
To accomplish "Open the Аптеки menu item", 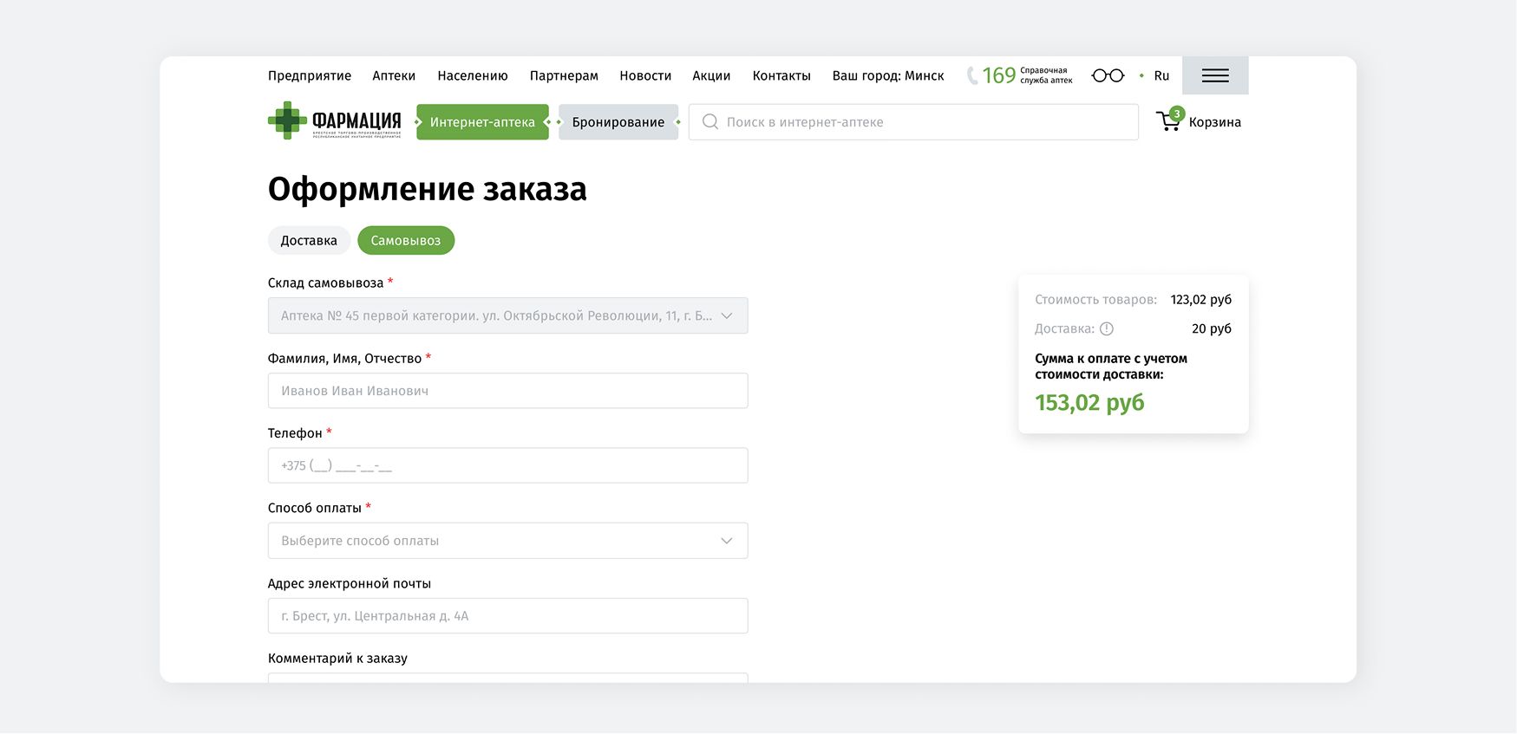I will click(394, 75).
